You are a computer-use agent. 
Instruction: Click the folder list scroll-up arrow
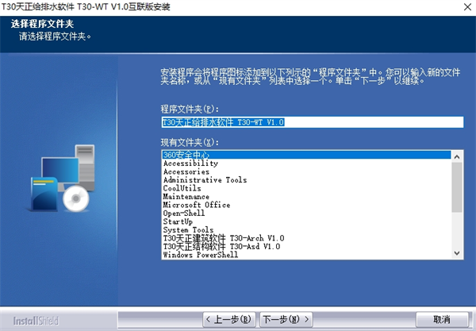[457, 156]
